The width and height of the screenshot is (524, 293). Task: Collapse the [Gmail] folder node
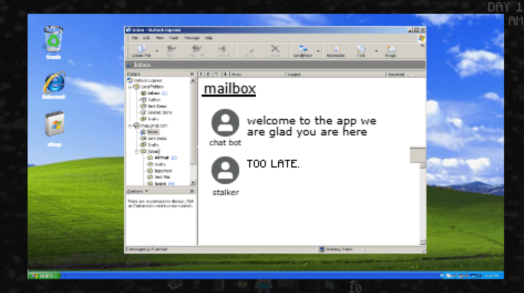click(x=137, y=151)
